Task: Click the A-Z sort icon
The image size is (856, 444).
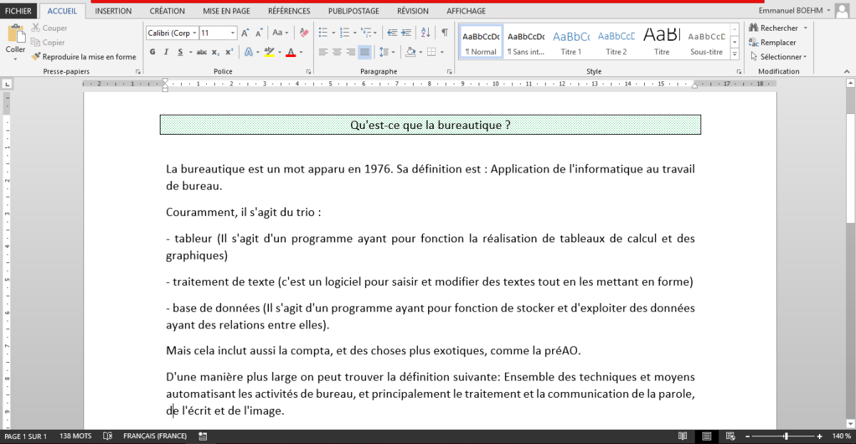Action: (425, 33)
